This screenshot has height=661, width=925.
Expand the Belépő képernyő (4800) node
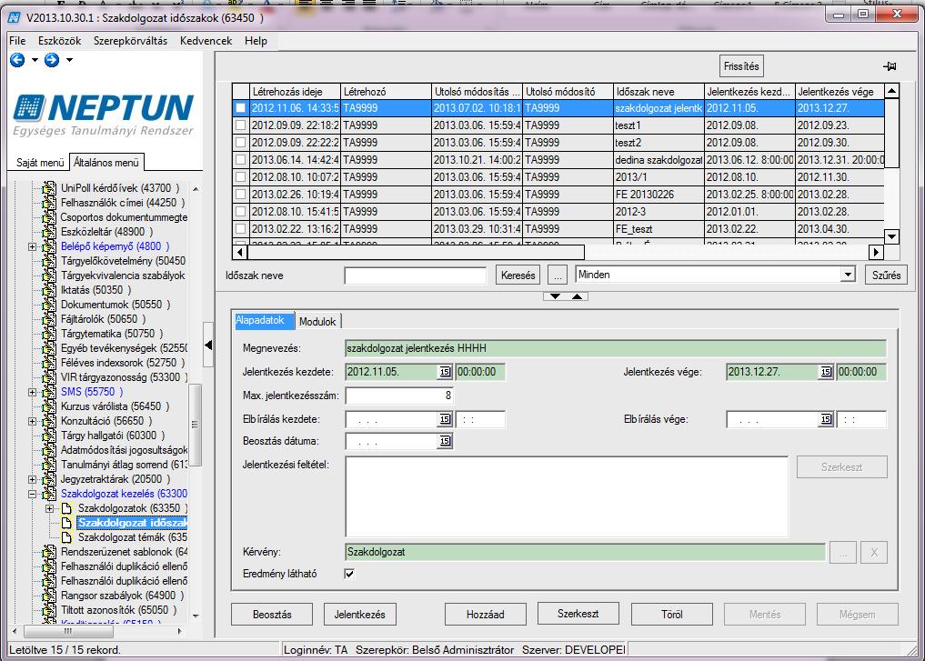(x=33, y=246)
